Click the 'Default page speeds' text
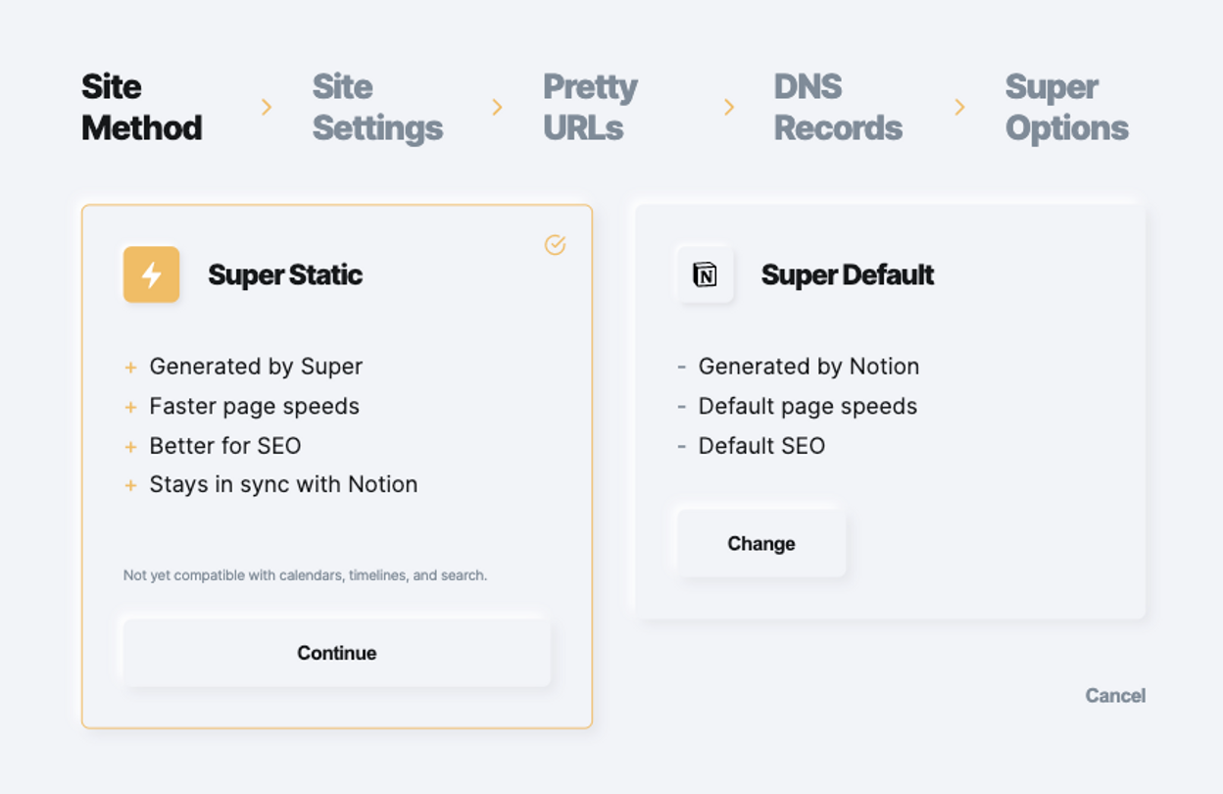 pos(807,406)
